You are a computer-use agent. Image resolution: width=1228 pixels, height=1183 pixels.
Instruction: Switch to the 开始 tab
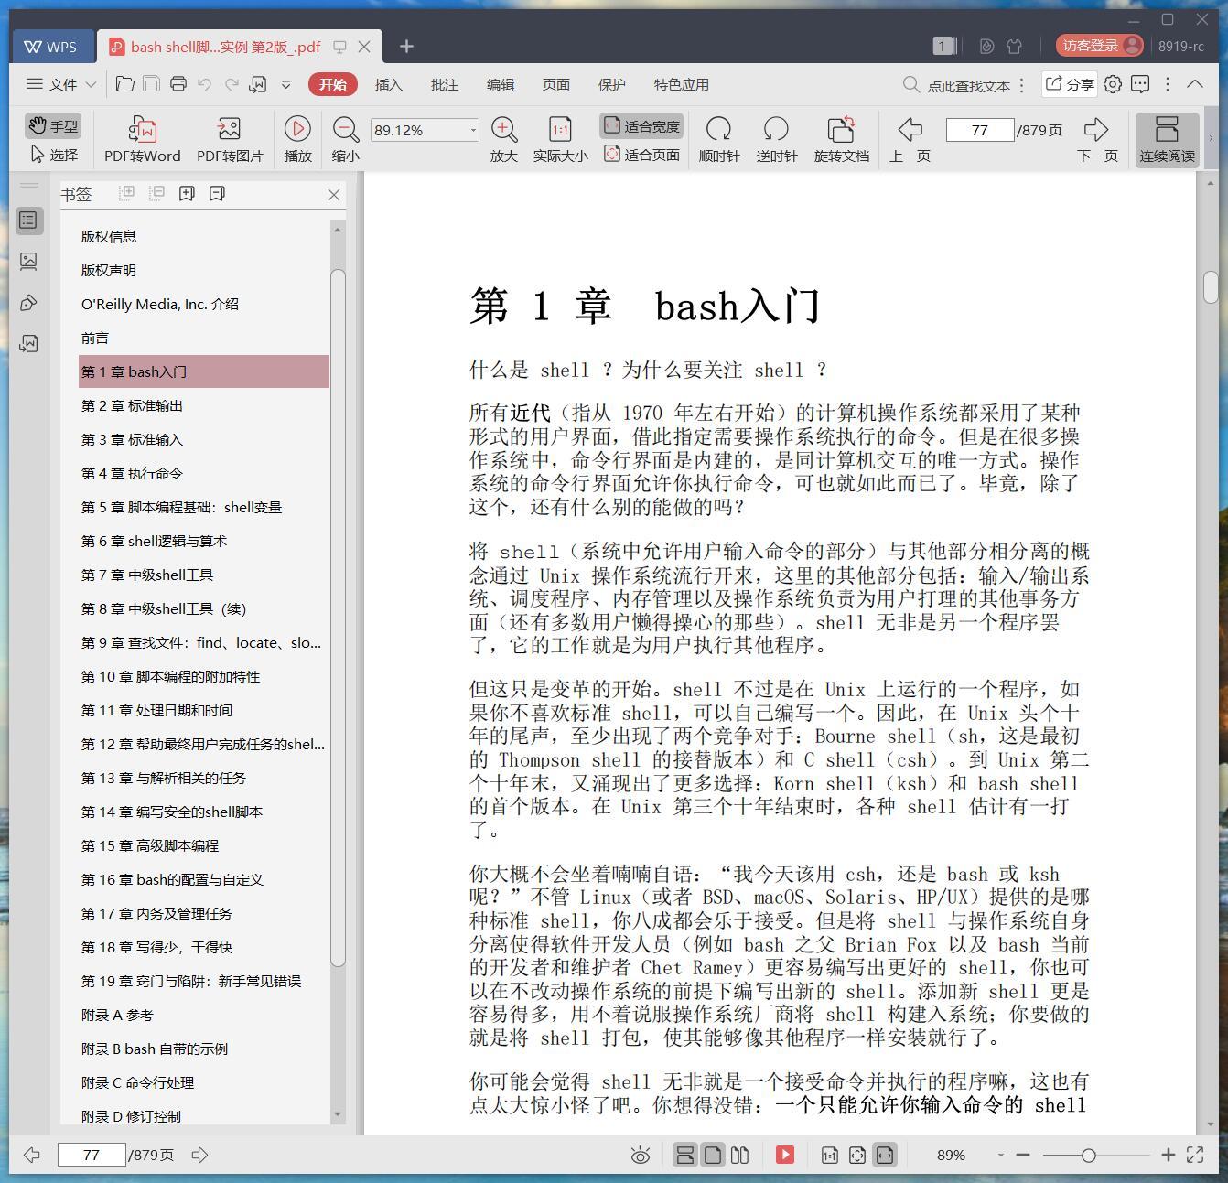(x=332, y=84)
